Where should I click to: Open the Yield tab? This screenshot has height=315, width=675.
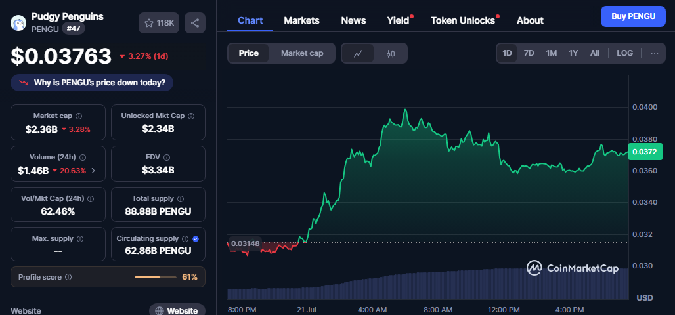(398, 20)
